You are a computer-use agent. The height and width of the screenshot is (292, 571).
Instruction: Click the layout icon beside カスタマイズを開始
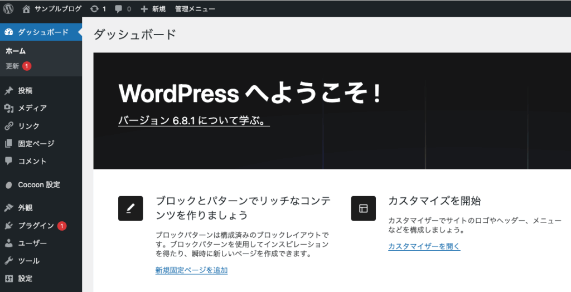(x=363, y=208)
